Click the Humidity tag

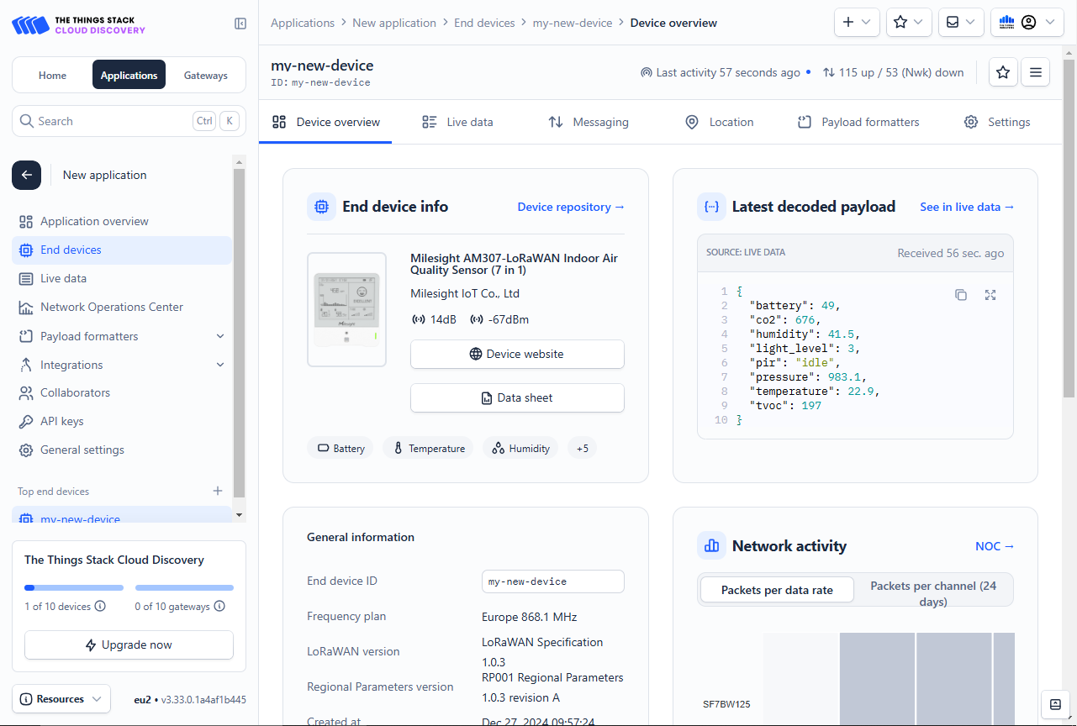tap(520, 448)
